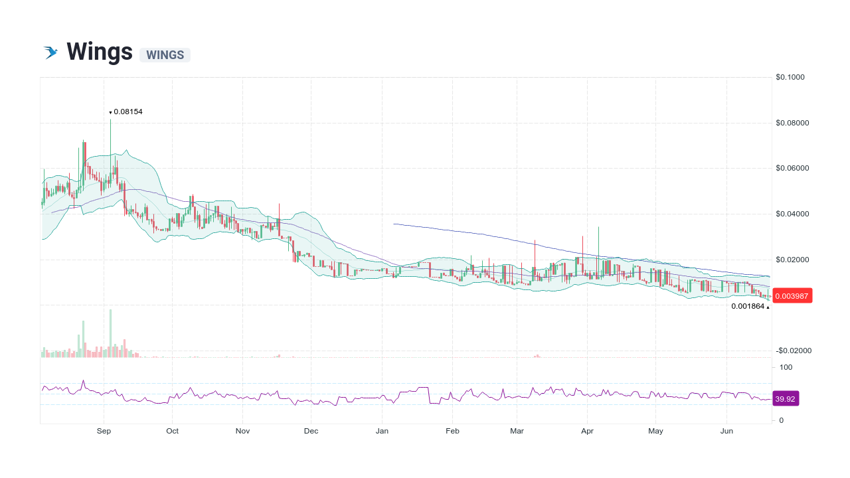
Task: Click the purple RSI value badge 39.92
Action: [x=786, y=398]
